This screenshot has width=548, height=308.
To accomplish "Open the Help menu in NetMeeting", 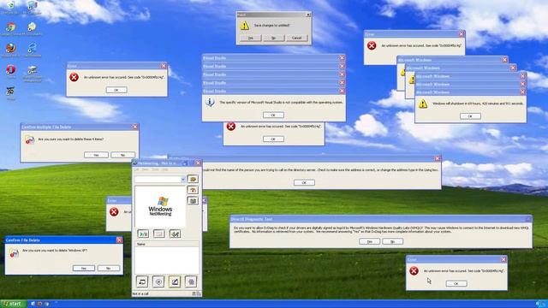I will pos(165,169).
